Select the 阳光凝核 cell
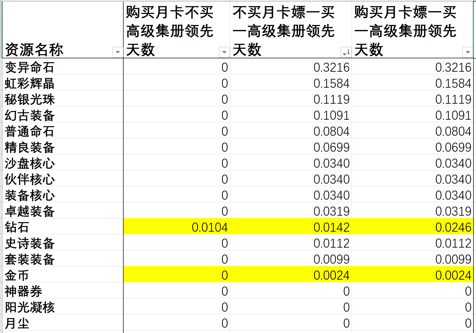 [x=63, y=306]
